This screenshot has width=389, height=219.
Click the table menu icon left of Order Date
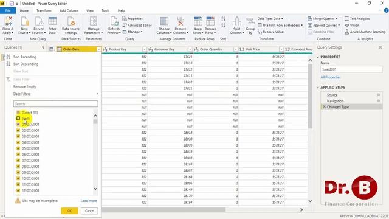(x=52, y=49)
